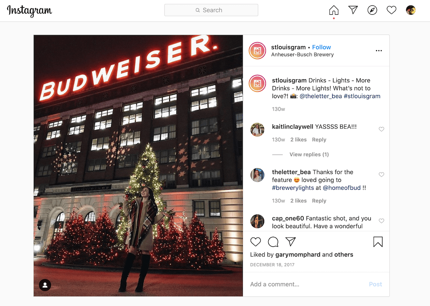Like theletter_bea's comment heart
Screen dimensions: 430x306
point(381,175)
